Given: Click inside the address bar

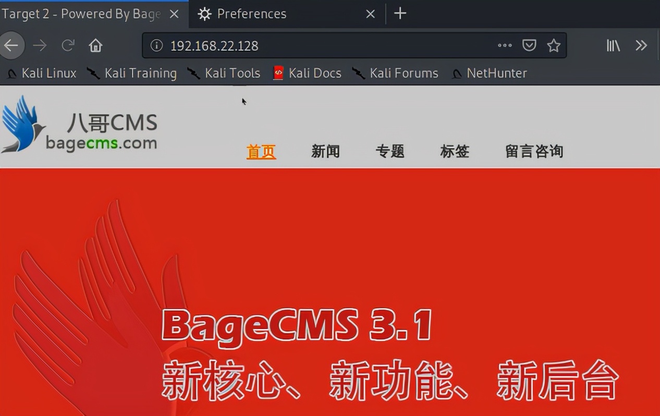Looking at the screenshot, I should (313, 45).
